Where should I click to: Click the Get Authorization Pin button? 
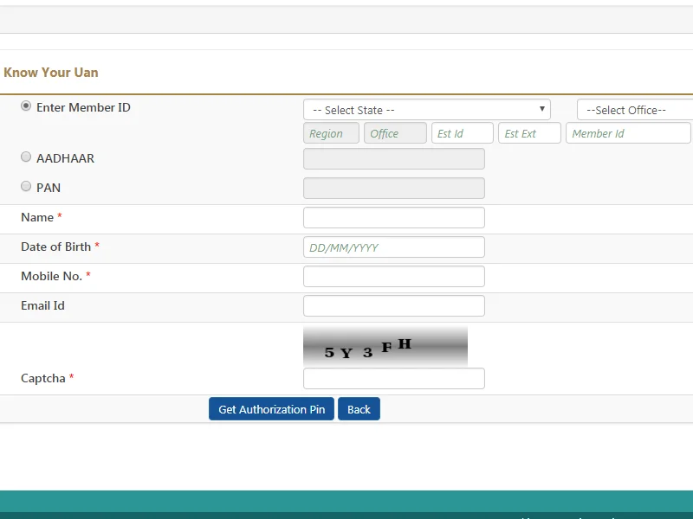(271, 409)
